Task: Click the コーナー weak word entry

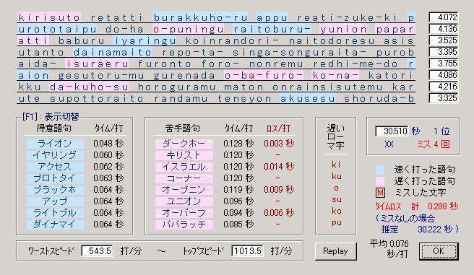Action: point(184,178)
